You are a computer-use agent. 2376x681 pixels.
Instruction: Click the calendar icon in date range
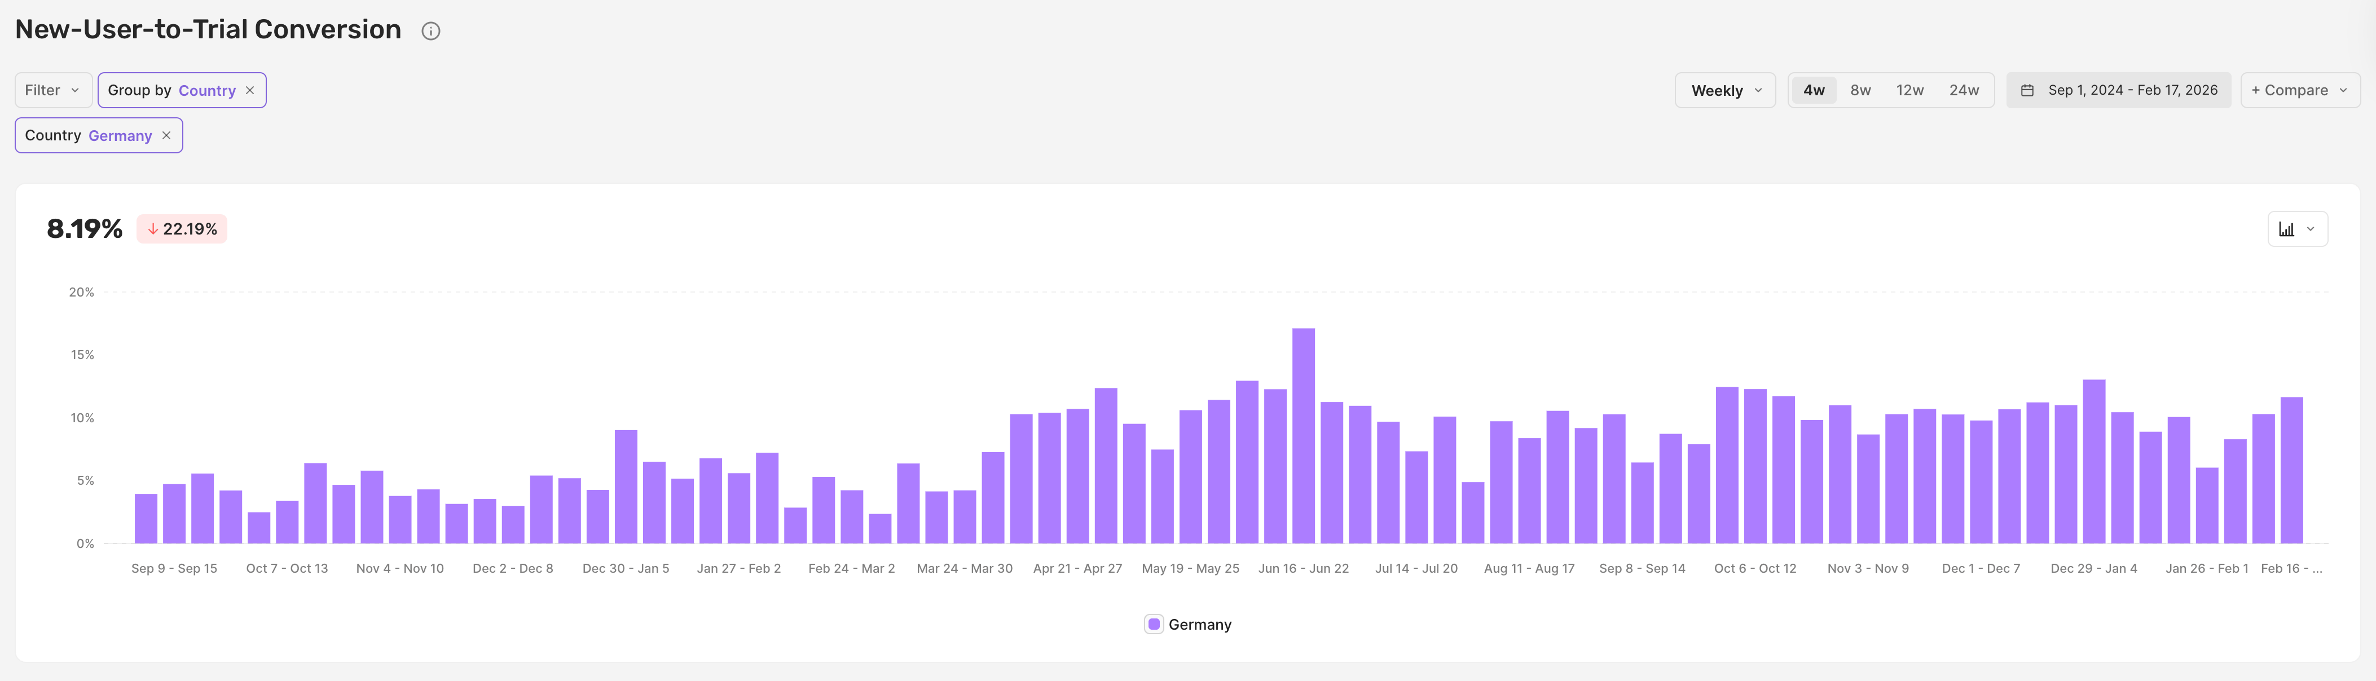(2026, 90)
